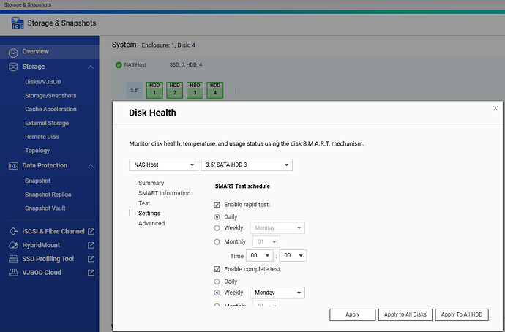Switch to Advanced tab
The width and height of the screenshot is (505, 332).
(151, 224)
